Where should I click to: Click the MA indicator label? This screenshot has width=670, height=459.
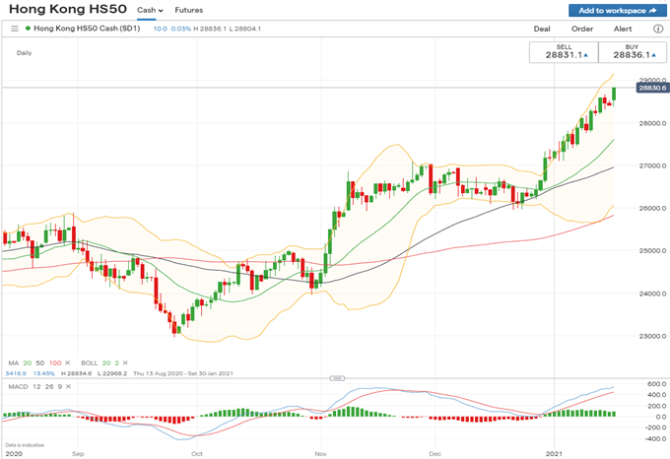(x=13, y=362)
